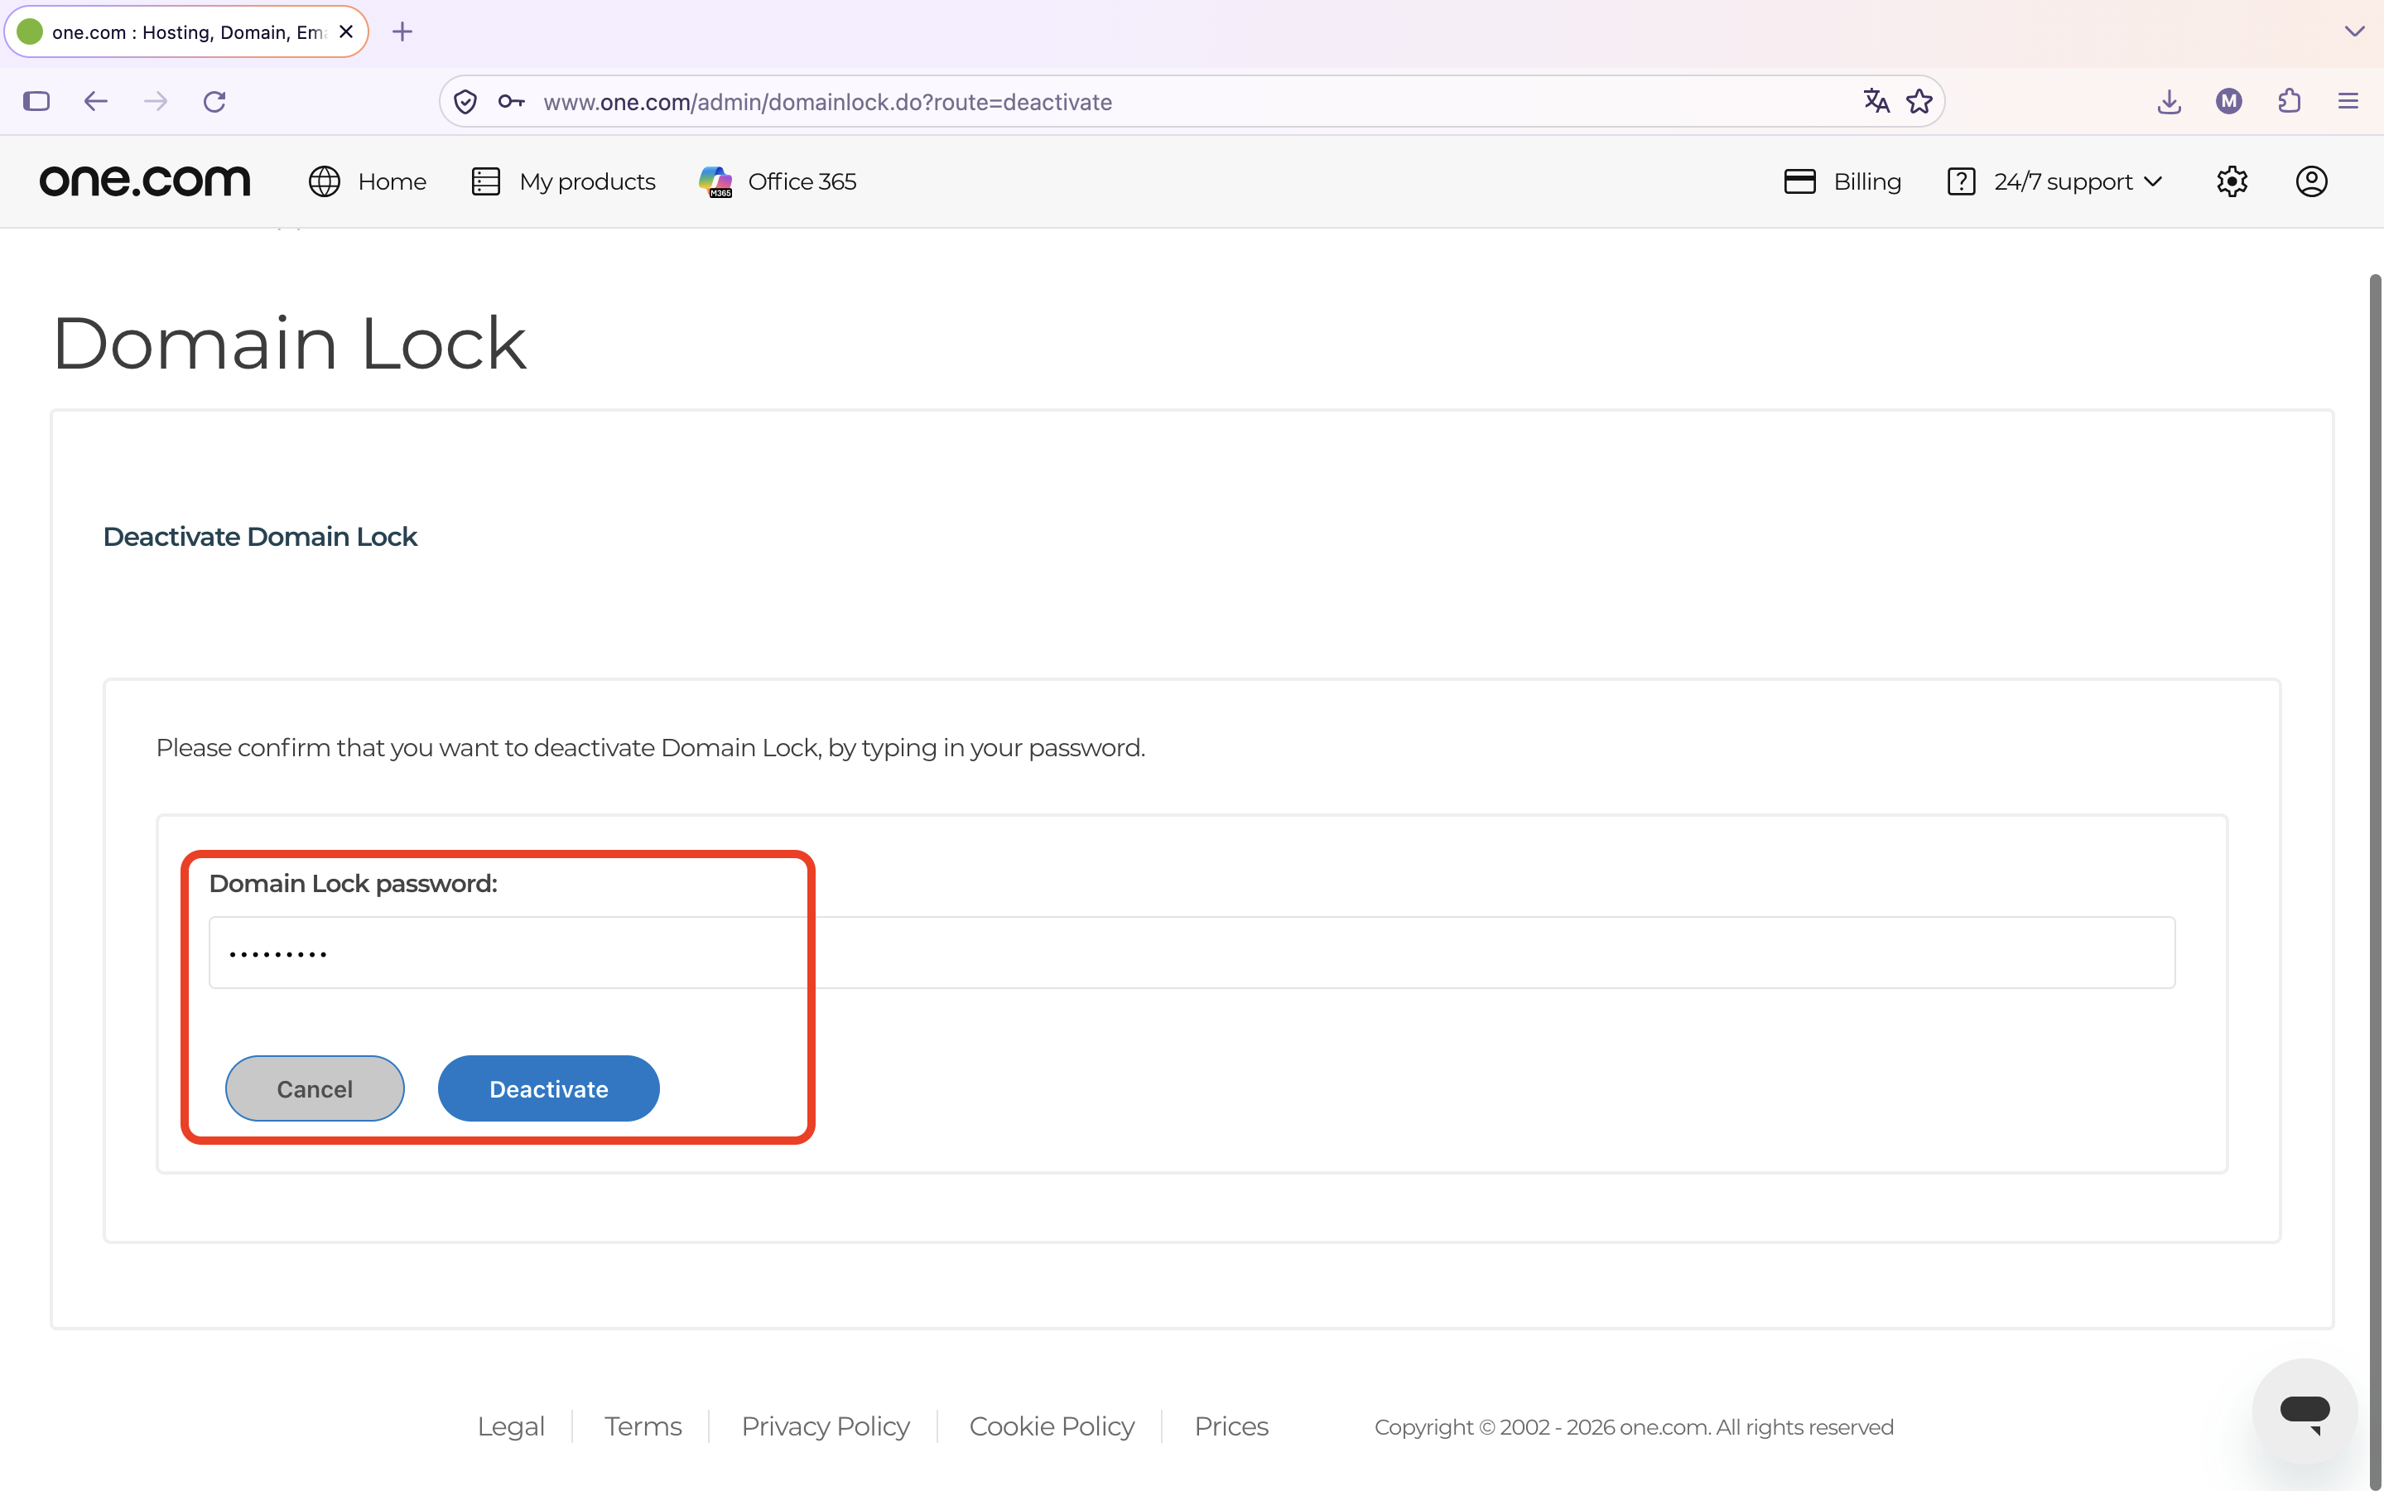Reload the current page
This screenshot has width=2384, height=1491.
tap(214, 102)
